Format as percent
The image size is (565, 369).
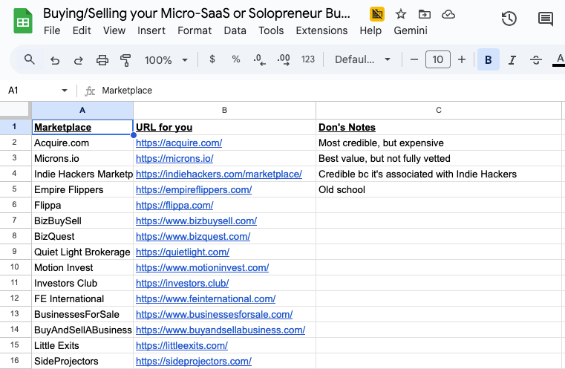[x=236, y=59]
